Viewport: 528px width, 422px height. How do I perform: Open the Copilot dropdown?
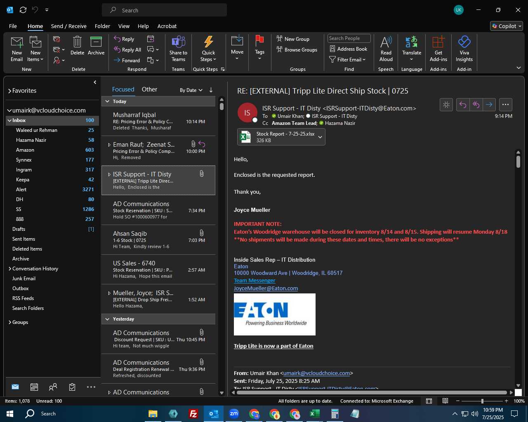coord(507,26)
